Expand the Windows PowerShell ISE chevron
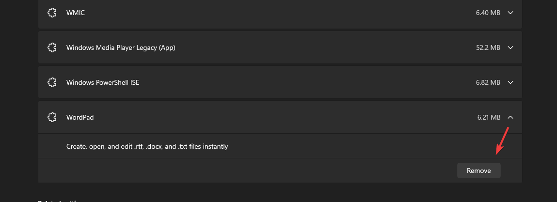Screen dimensions: 557x202 pyautogui.click(x=510, y=82)
